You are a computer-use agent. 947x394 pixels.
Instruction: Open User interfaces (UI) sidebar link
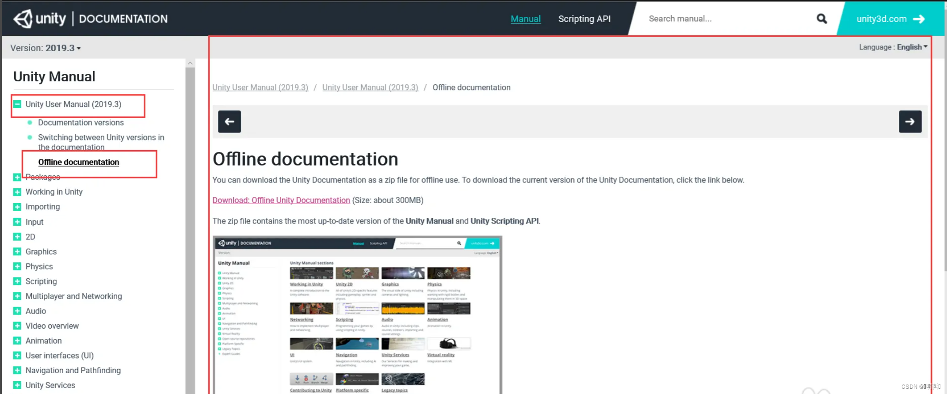pyautogui.click(x=60, y=356)
